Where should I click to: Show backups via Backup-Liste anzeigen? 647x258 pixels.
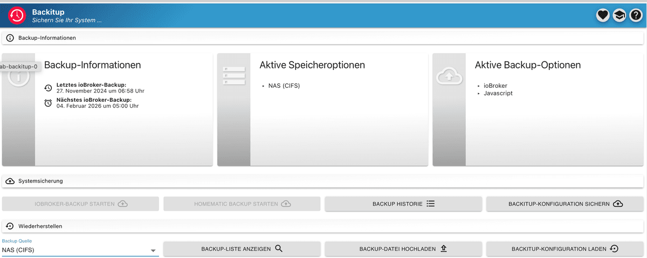pyautogui.click(x=242, y=249)
